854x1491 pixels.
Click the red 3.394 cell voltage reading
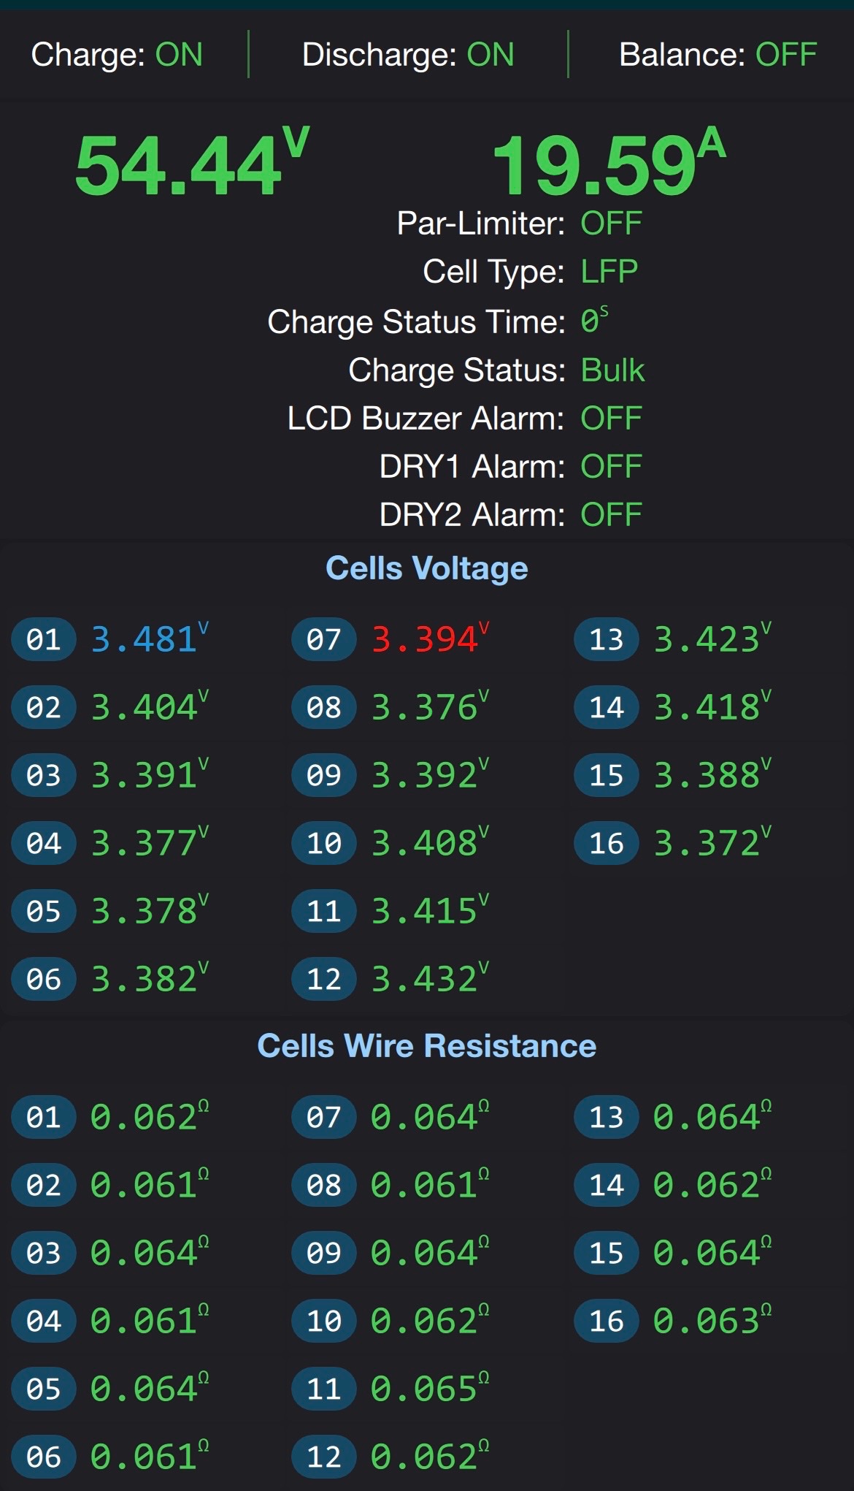425,639
